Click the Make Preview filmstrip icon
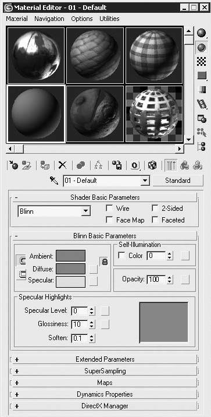This screenshot has width=211, height=417. (202, 104)
